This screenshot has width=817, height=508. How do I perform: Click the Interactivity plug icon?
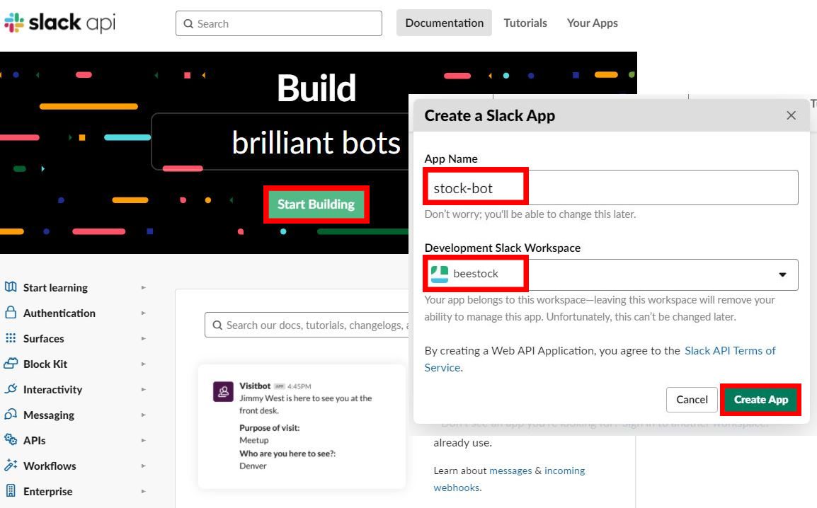click(x=11, y=389)
